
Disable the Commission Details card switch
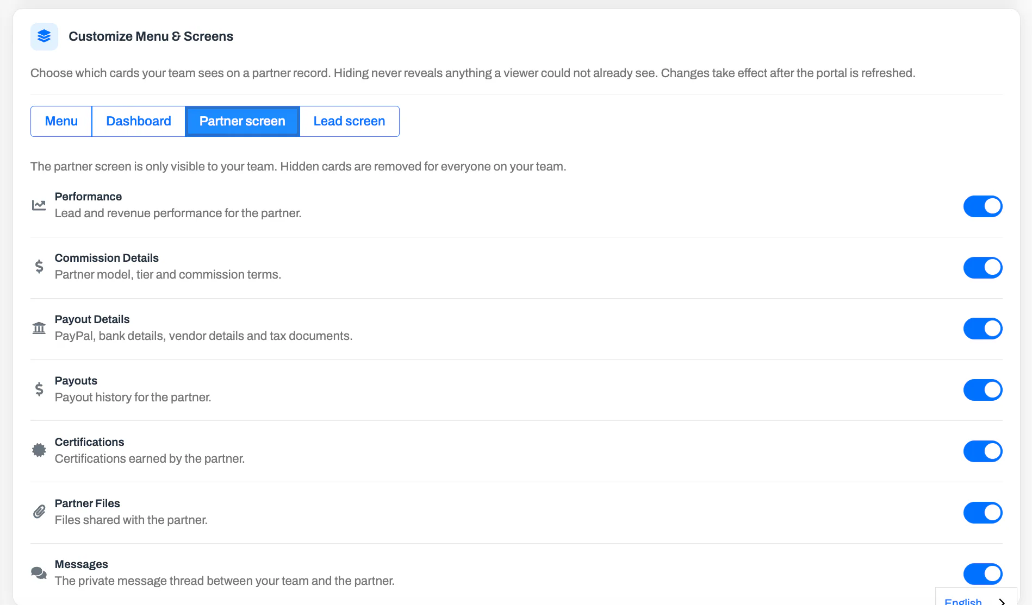983,268
